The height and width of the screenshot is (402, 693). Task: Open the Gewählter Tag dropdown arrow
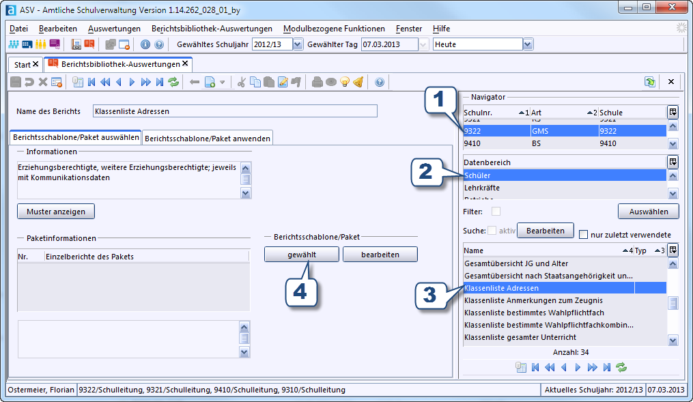(423, 44)
